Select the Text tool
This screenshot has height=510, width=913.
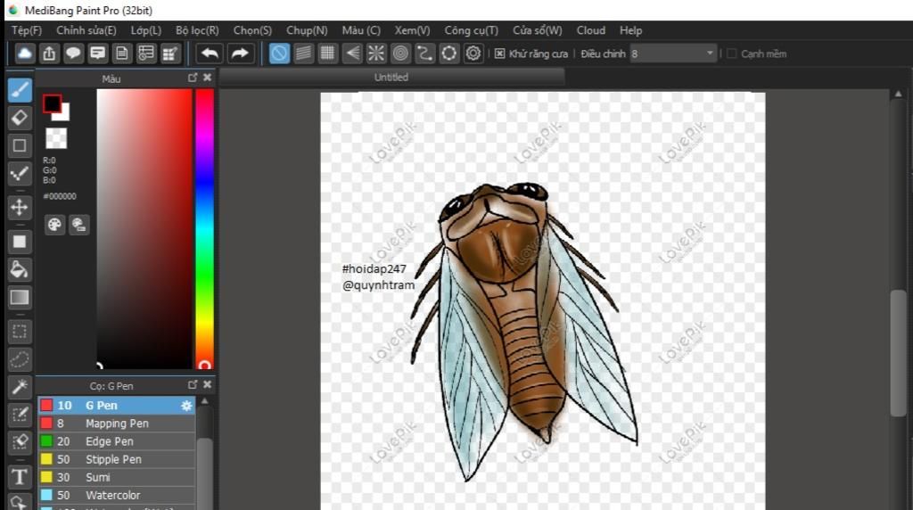point(20,477)
